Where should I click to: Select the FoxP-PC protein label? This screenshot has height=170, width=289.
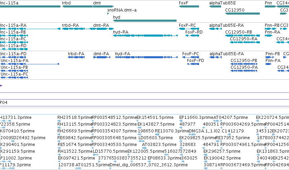coord(191,54)
